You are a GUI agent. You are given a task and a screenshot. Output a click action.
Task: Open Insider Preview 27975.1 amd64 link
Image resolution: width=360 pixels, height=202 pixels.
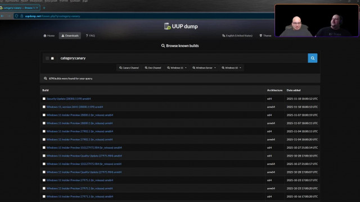80,180
